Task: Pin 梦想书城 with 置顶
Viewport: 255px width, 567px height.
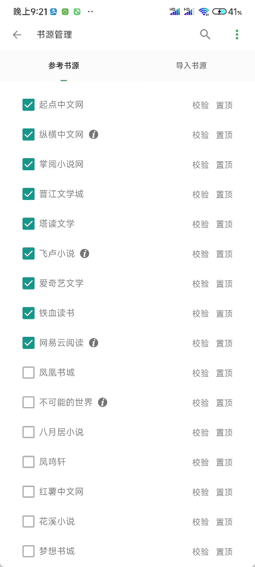Action: (x=224, y=551)
